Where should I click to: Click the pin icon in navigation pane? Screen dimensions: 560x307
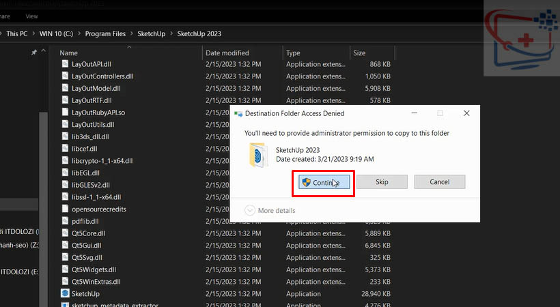click(34, 53)
